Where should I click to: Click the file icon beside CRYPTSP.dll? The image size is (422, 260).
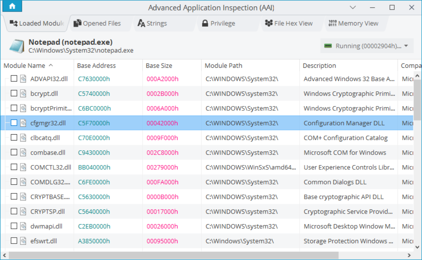click(23, 211)
